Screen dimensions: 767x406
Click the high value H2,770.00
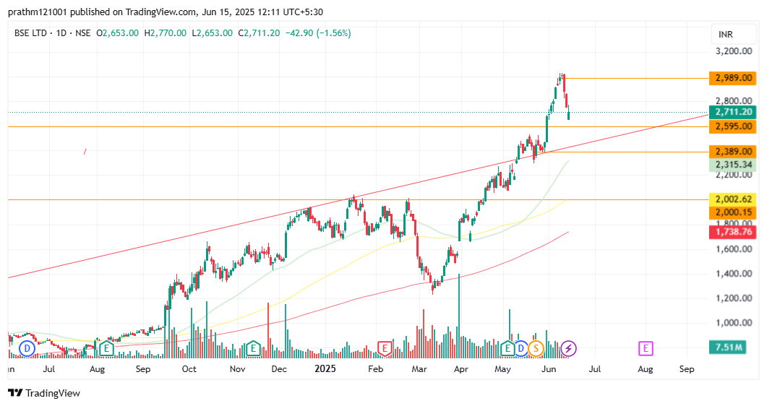[x=166, y=33]
